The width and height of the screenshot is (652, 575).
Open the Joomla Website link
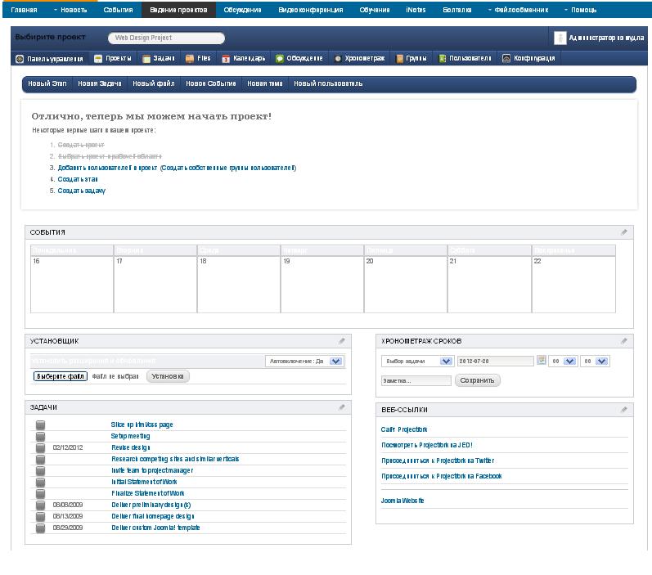coord(402,501)
